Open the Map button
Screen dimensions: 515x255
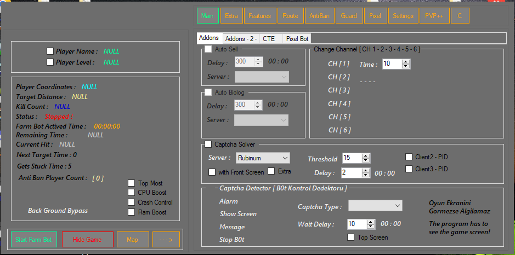[133, 240]
